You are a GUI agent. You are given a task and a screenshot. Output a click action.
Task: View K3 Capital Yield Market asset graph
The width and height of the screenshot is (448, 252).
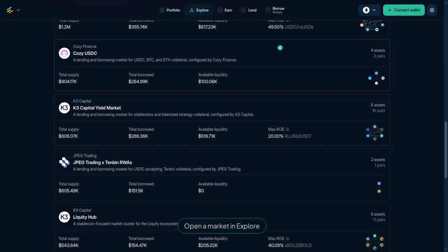point(375,133)
